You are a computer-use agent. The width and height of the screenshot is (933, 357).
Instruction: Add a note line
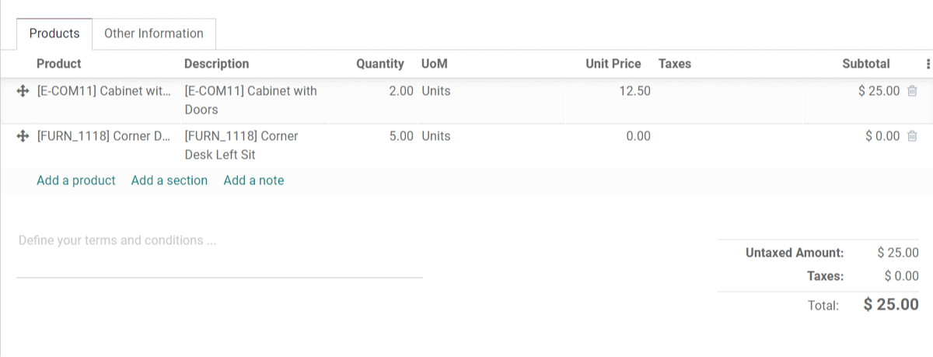click(254, 180)
